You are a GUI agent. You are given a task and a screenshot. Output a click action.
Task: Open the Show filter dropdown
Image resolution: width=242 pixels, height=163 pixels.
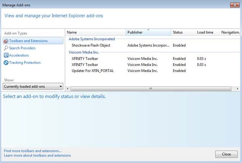click(x=33, y=87)
